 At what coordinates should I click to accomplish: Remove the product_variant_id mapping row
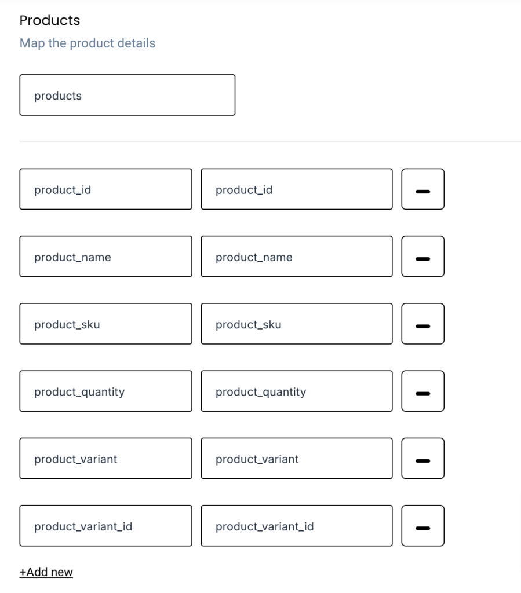click(422, 525)
